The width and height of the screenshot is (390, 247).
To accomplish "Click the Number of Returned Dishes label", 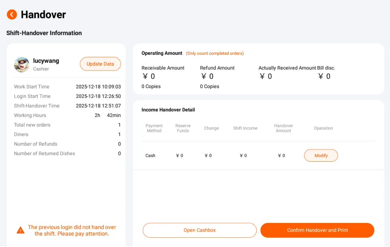I will point(44,153).
